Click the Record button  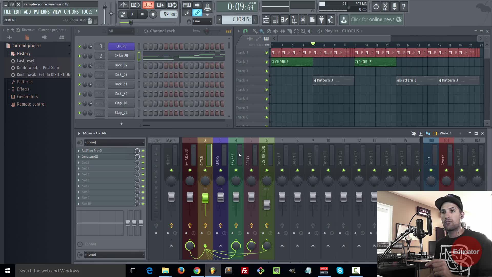pyautogui.click(x=153, y=14)
